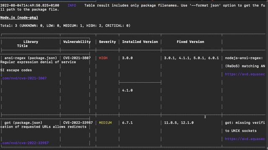Click the timestamp 2022-08-04T14:49:50.825+0100
This screenshot has height=150, width=268.
[x=30, y=5]
